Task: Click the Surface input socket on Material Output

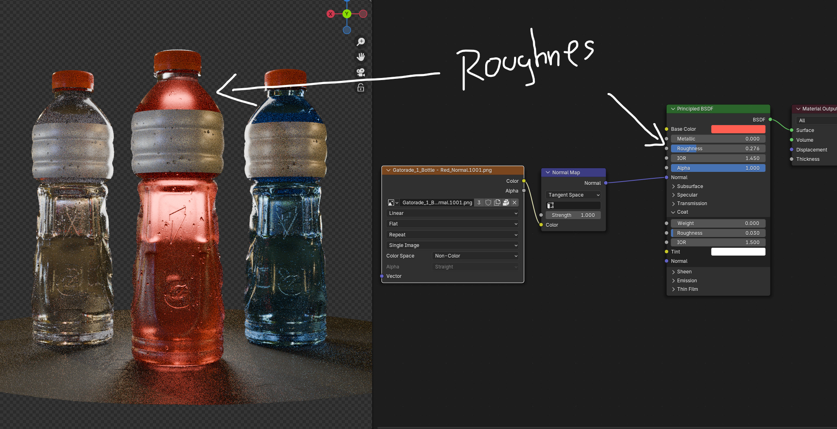Action: (791, 130)
